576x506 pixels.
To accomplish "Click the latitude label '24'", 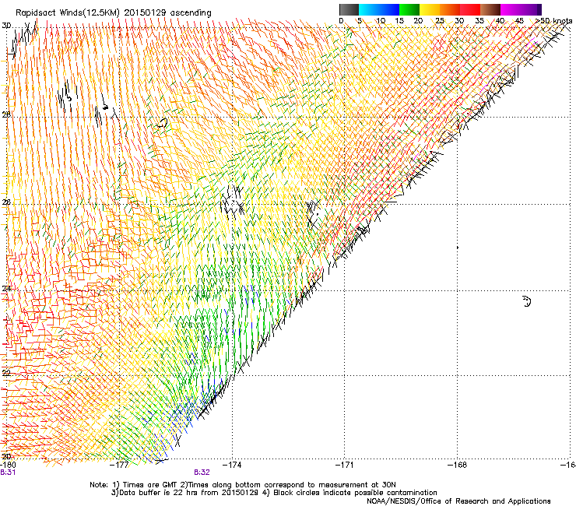I will point(6,289).
